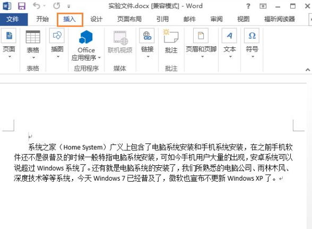This screenshot has height=229, width=312.
Task: Click the 链接 (Links) icon
Action: pos(148,36)
